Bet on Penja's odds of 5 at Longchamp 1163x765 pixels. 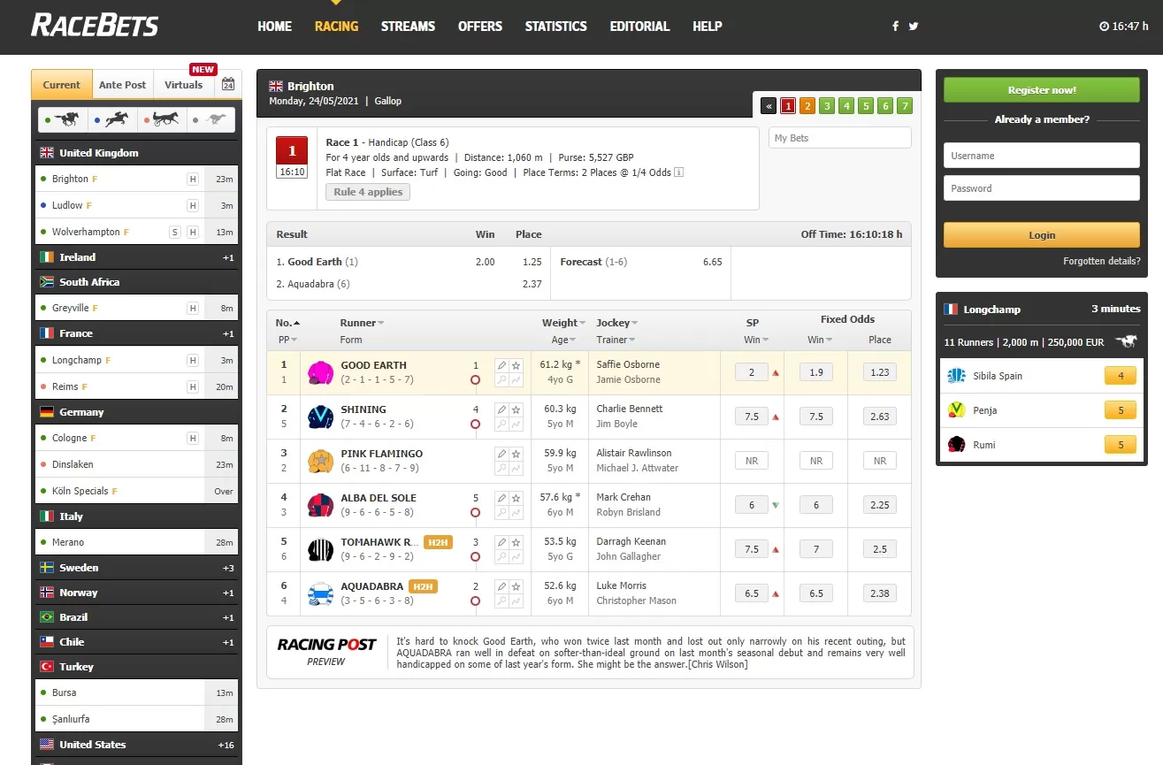click(x=1121, y=410)
